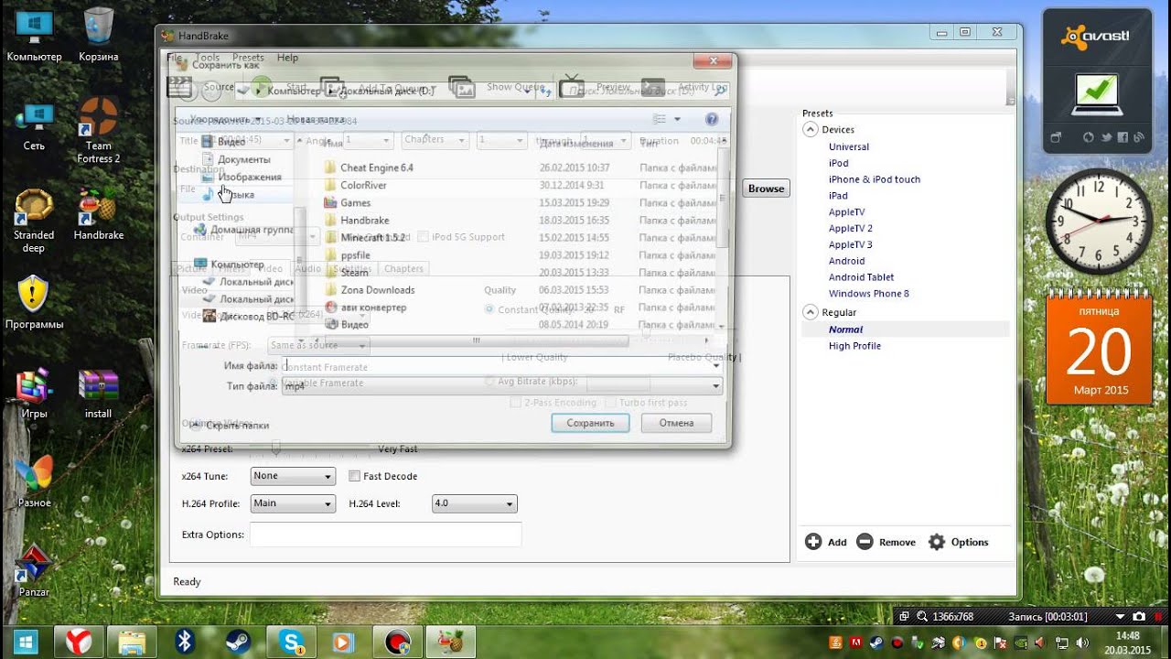Click the avast! logo on the gadget
This screenshot has height=659, width=1171.
coord(1096,37)
